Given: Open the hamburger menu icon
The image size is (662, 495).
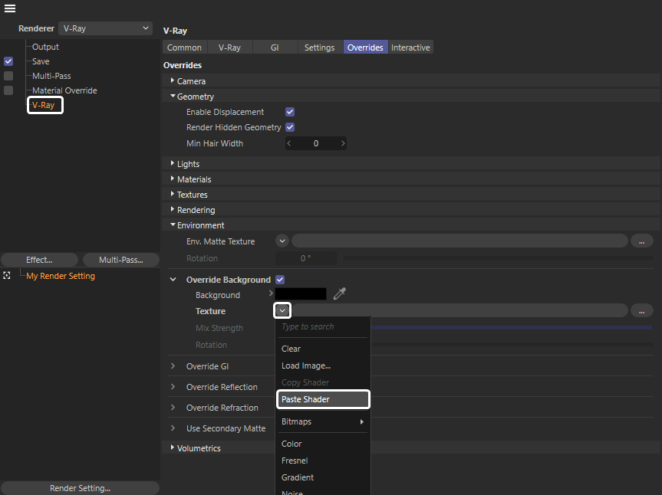Looking at the screenshot, I should [10, 8].
